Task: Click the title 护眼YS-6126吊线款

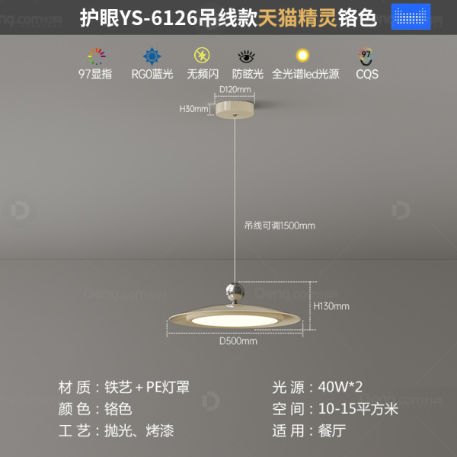Action: click(169, 18)
